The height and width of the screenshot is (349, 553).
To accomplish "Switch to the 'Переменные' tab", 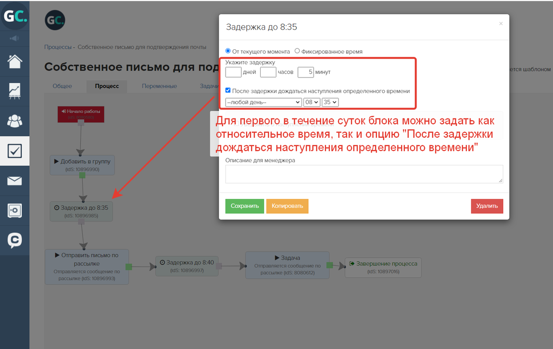I will click(159, 86).
